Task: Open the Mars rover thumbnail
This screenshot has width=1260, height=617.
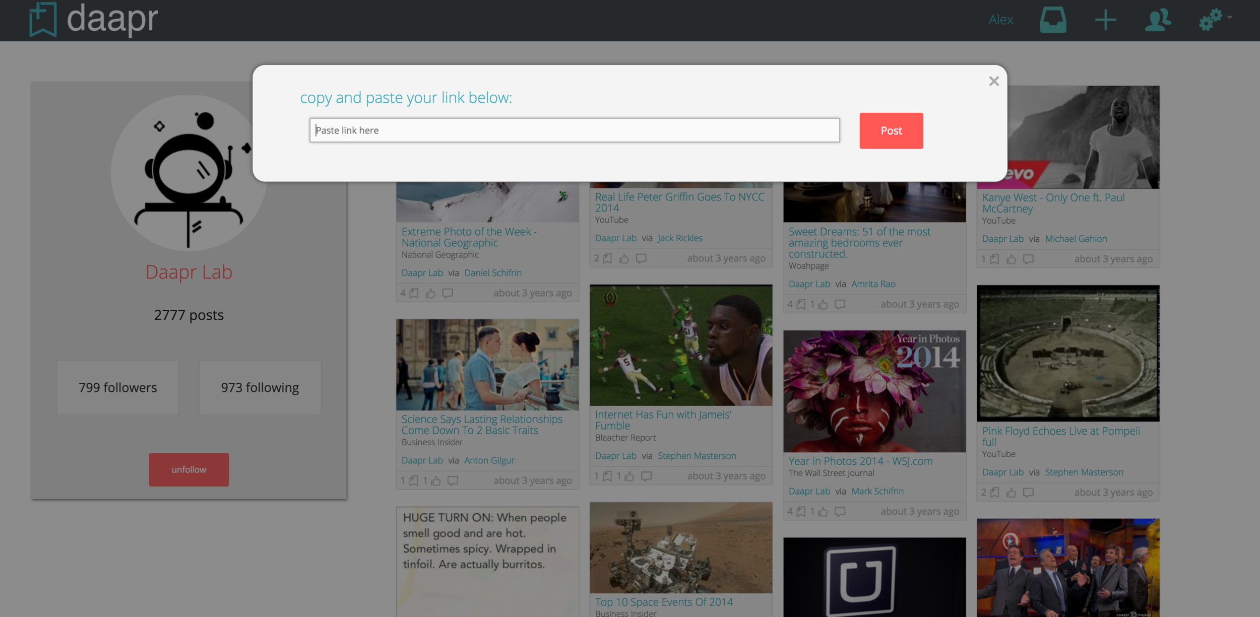Action: [x=680, y=547]
